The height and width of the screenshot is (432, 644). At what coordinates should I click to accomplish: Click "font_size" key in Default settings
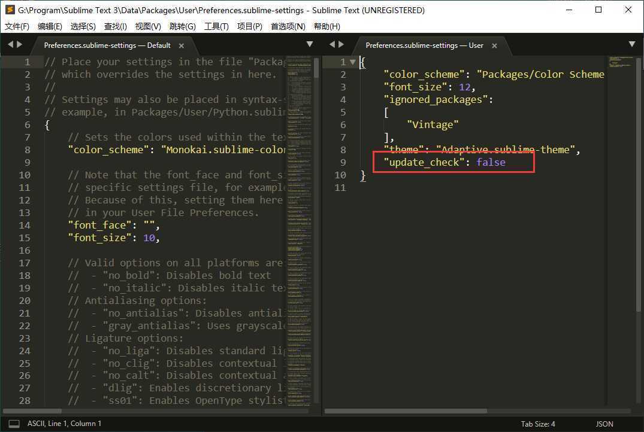pos(100,238)
